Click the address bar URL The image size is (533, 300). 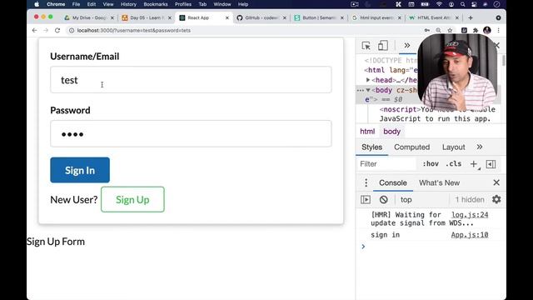click(133, 30)
